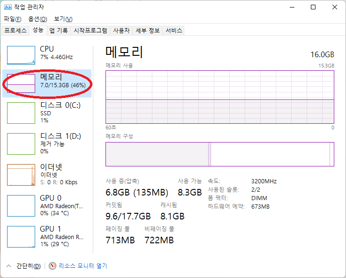Close the 작업 관리자 window
Image resolution: width=346 pixels, height=278 pixels.
pos(335,8)
